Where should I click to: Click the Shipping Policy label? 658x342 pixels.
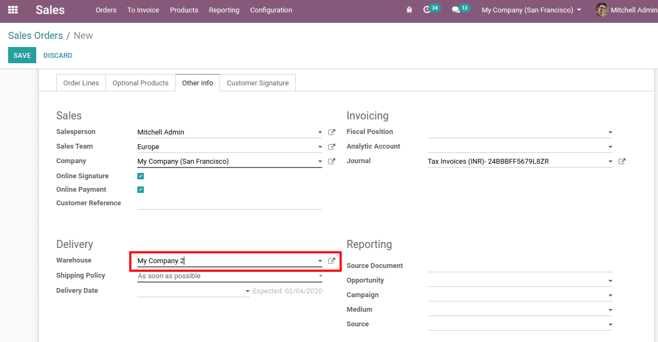[81, 276]
